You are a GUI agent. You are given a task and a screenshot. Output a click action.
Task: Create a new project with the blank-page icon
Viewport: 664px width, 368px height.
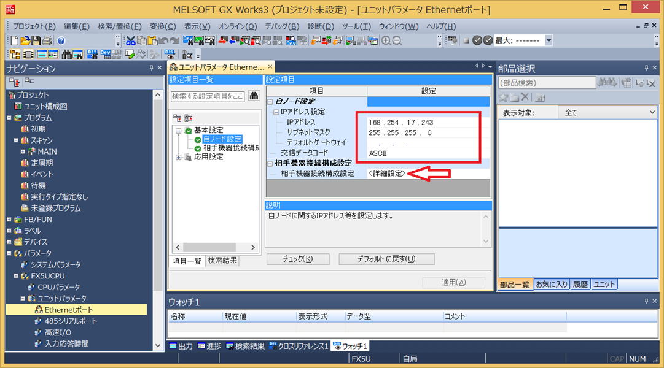(14, 40)
